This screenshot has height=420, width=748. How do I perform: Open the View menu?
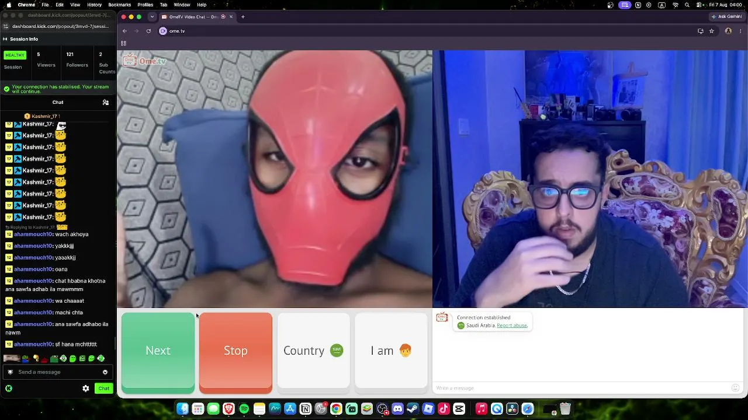(x=75, y=5)
